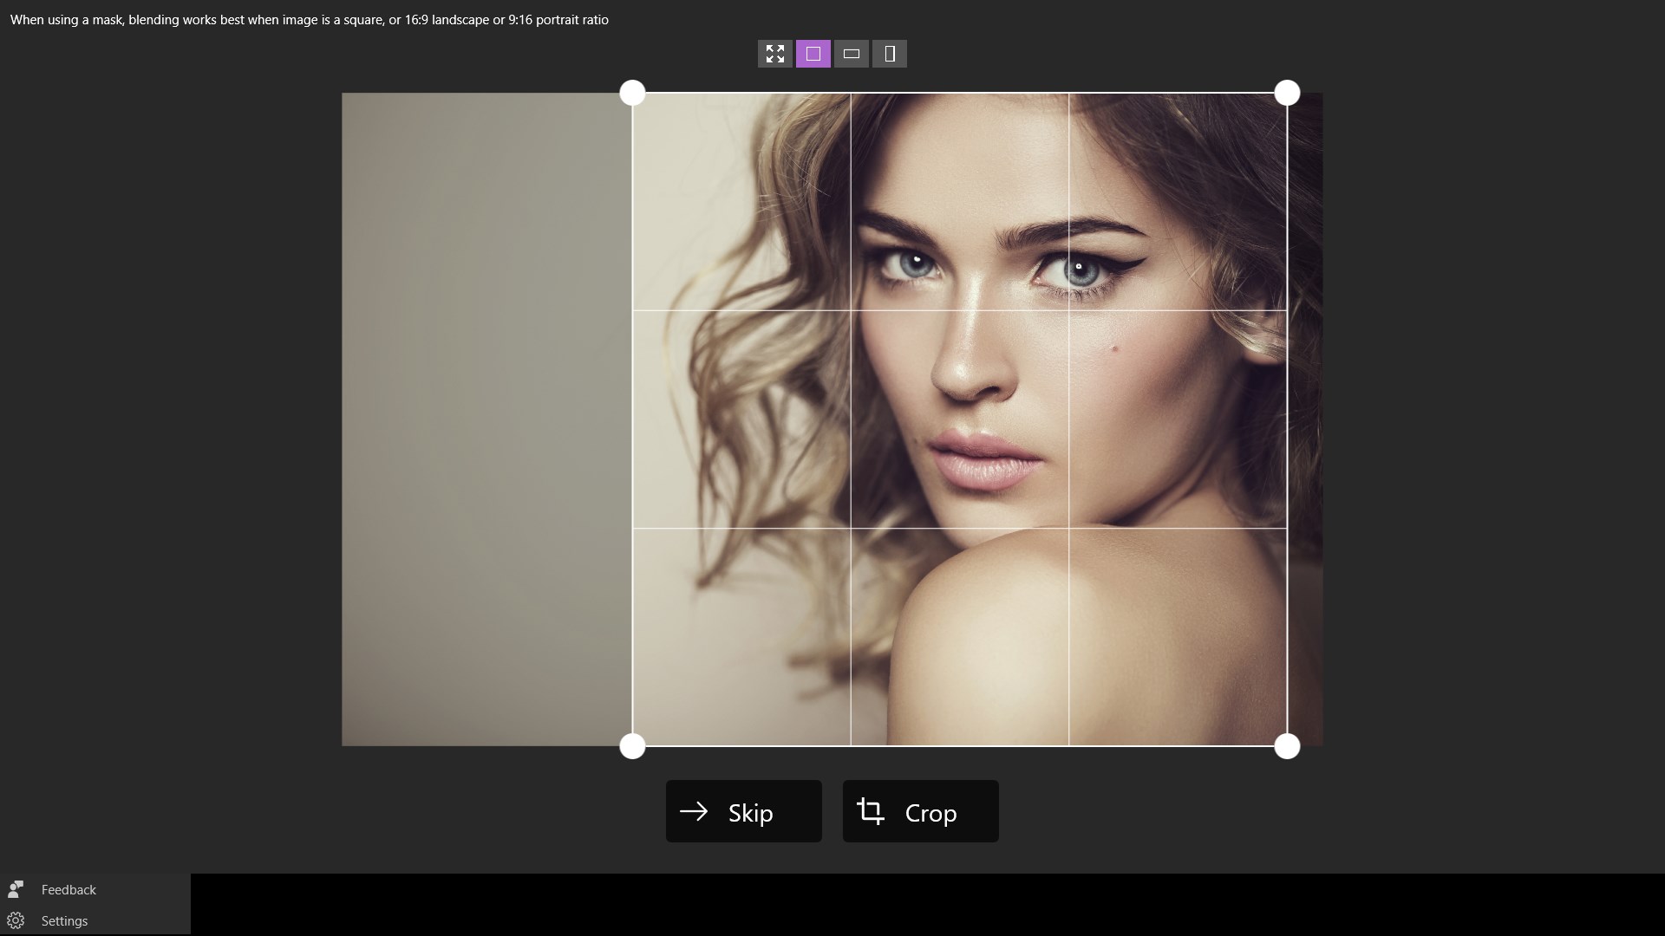Viewport: 1665px width, 936px height.
Task: Click the bottom-left crop corner handle
Action: coord(632,746)
